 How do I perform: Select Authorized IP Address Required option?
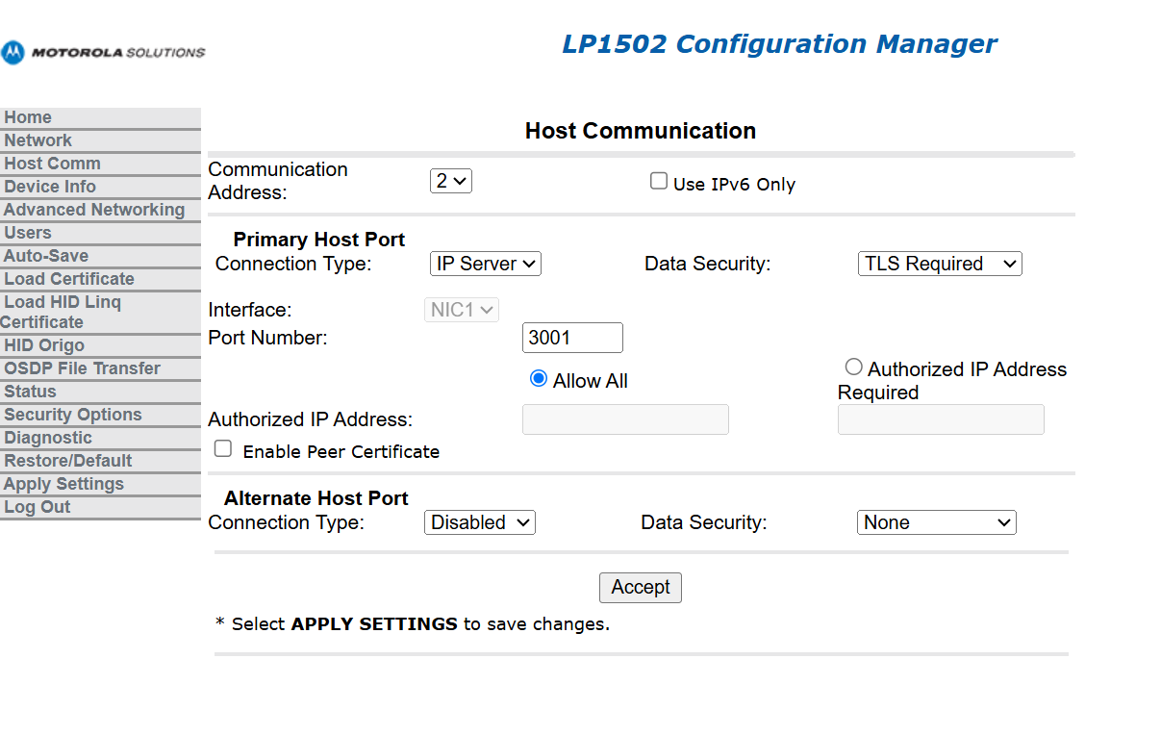[x=853, y=367]
